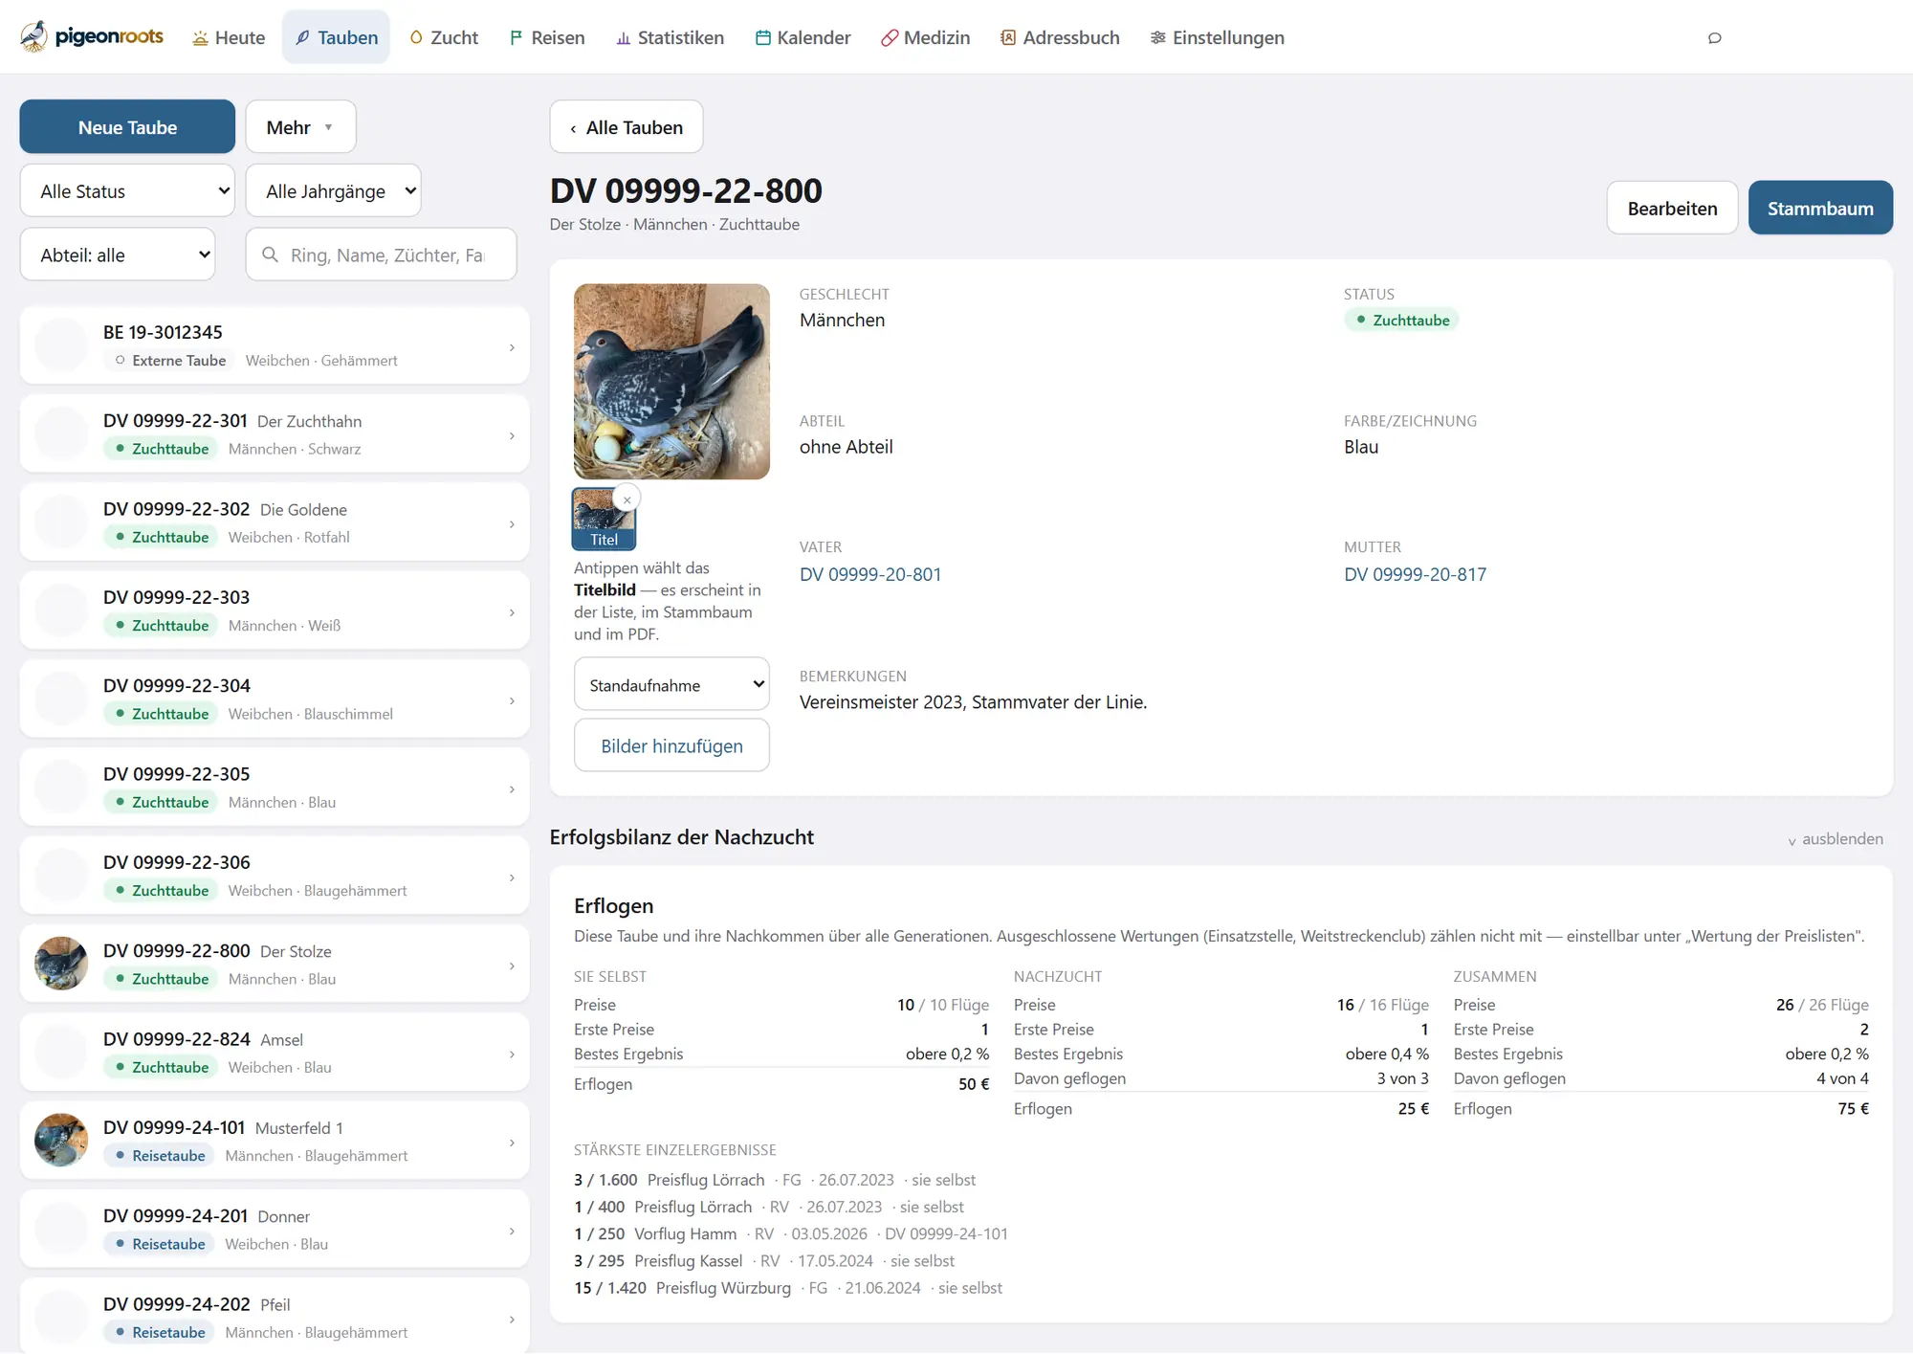Viewport: 1913px width, 1354px height.
Task: Open Standaufnahme image type dropdown
Action: coord(671,684)
